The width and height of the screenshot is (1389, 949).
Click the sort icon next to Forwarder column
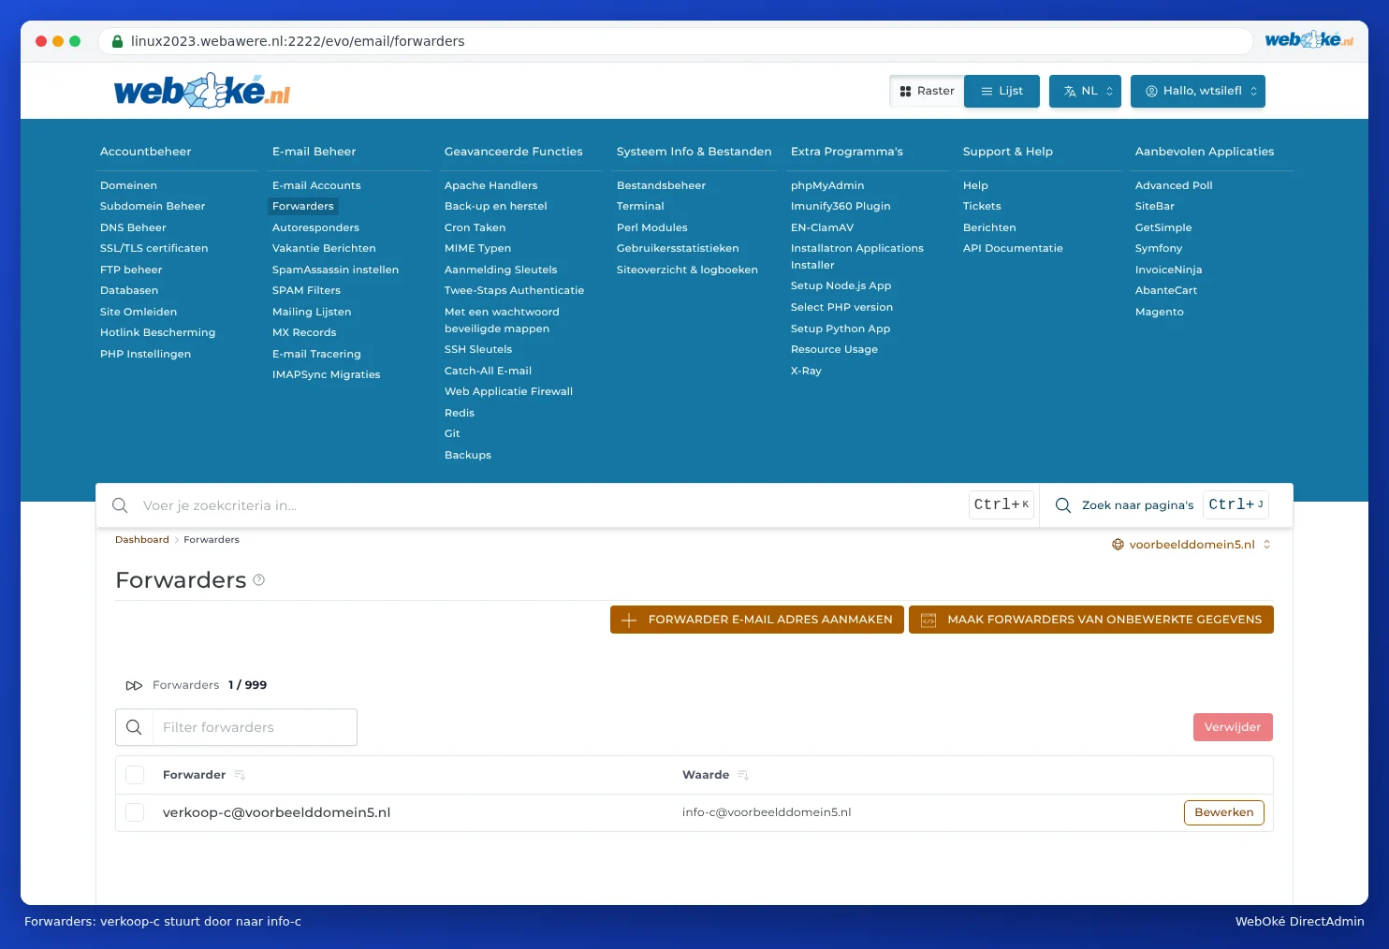coord(240,775)
